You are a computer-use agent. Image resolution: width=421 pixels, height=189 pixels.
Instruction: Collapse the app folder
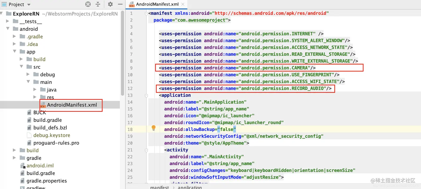(x=14, y=52)
